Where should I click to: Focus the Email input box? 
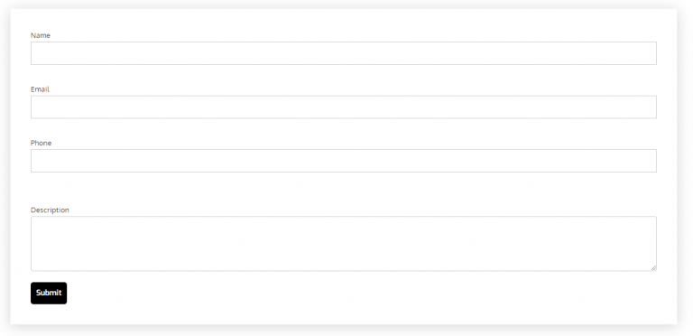click(344, 107)
